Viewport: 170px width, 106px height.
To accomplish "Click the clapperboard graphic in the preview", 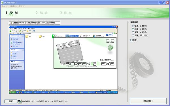I will [x=70, y=52].
